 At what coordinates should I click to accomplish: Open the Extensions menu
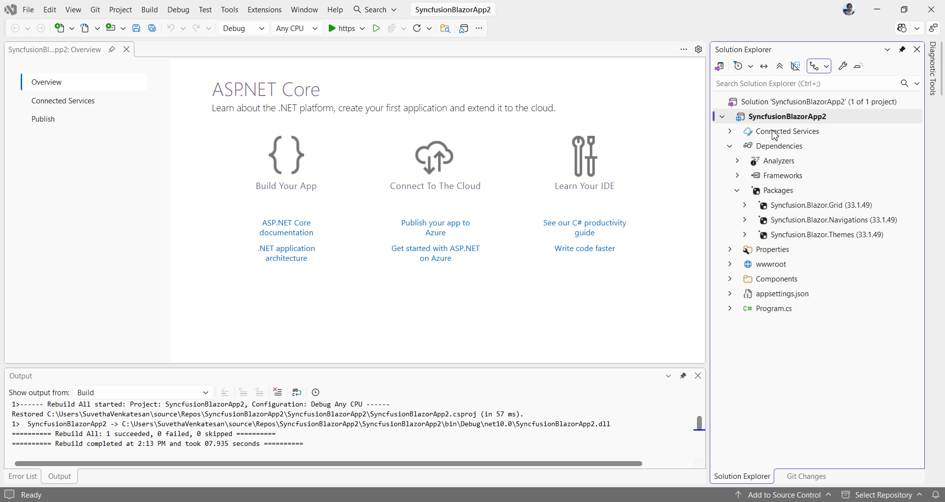tap(264, 9)
